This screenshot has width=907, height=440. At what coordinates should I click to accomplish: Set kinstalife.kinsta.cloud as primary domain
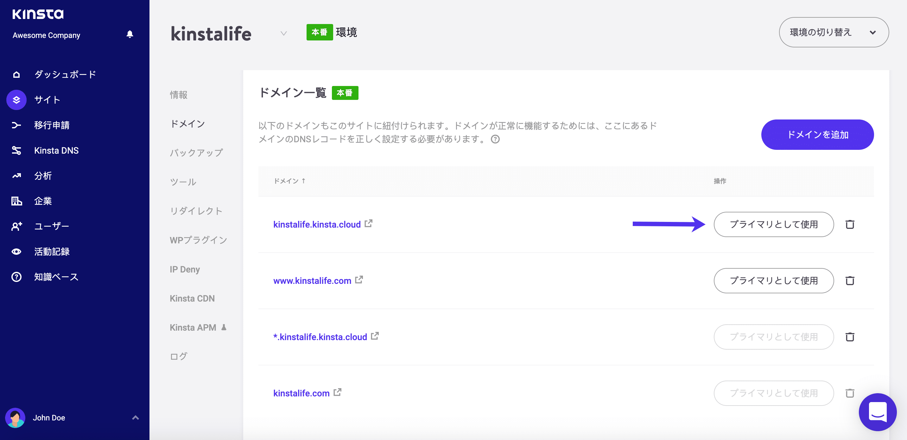pos(774,224)
